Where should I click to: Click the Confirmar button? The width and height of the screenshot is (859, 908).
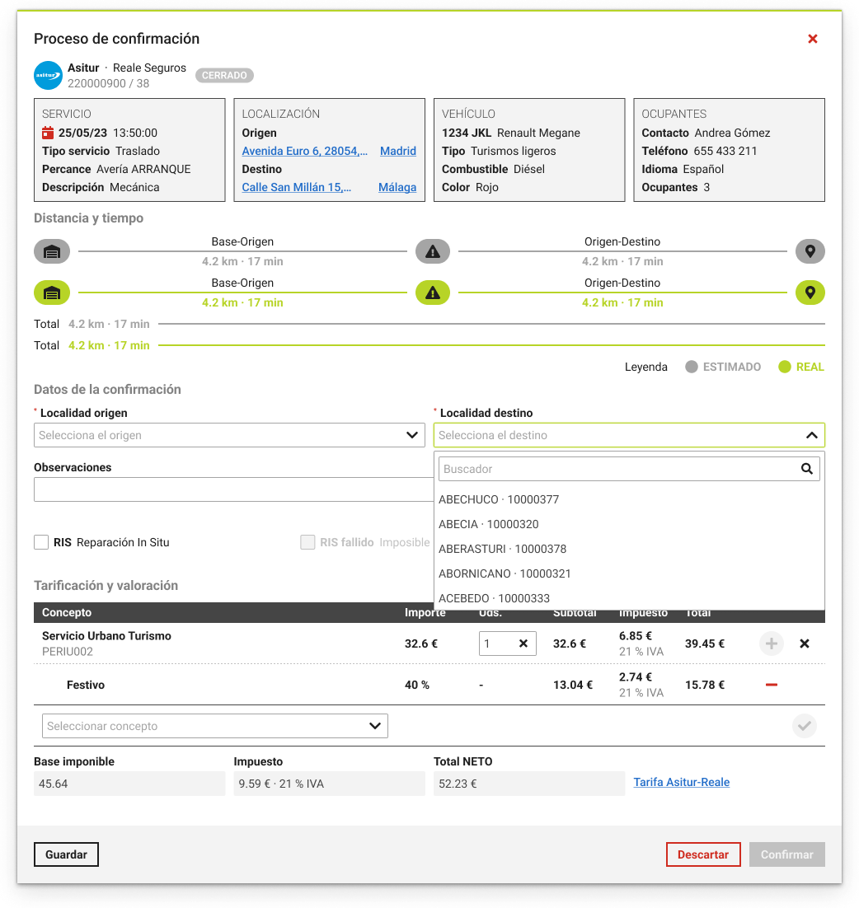(786, 854)
